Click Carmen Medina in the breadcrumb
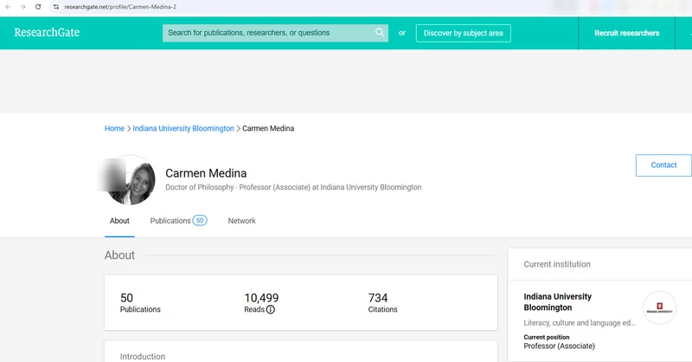This screenshot has width=692, height=362. click(268, 128)
